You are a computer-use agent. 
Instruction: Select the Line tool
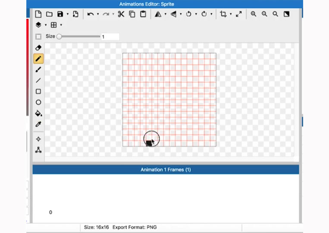[x=38, y=81]
